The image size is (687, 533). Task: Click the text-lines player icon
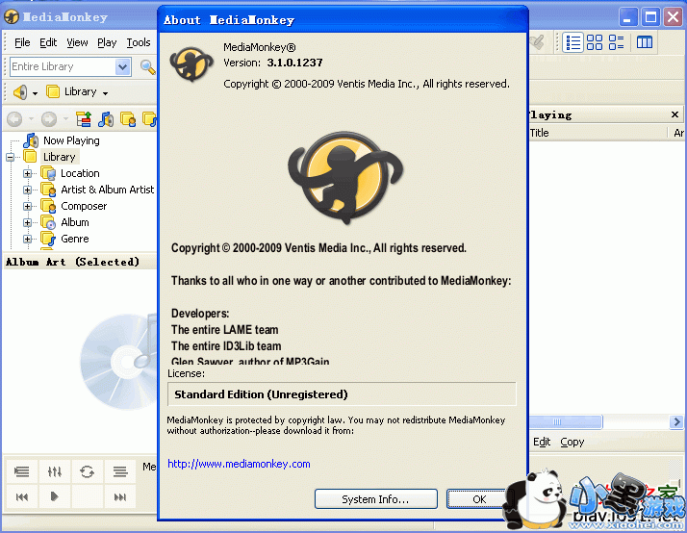click(120, 471)
